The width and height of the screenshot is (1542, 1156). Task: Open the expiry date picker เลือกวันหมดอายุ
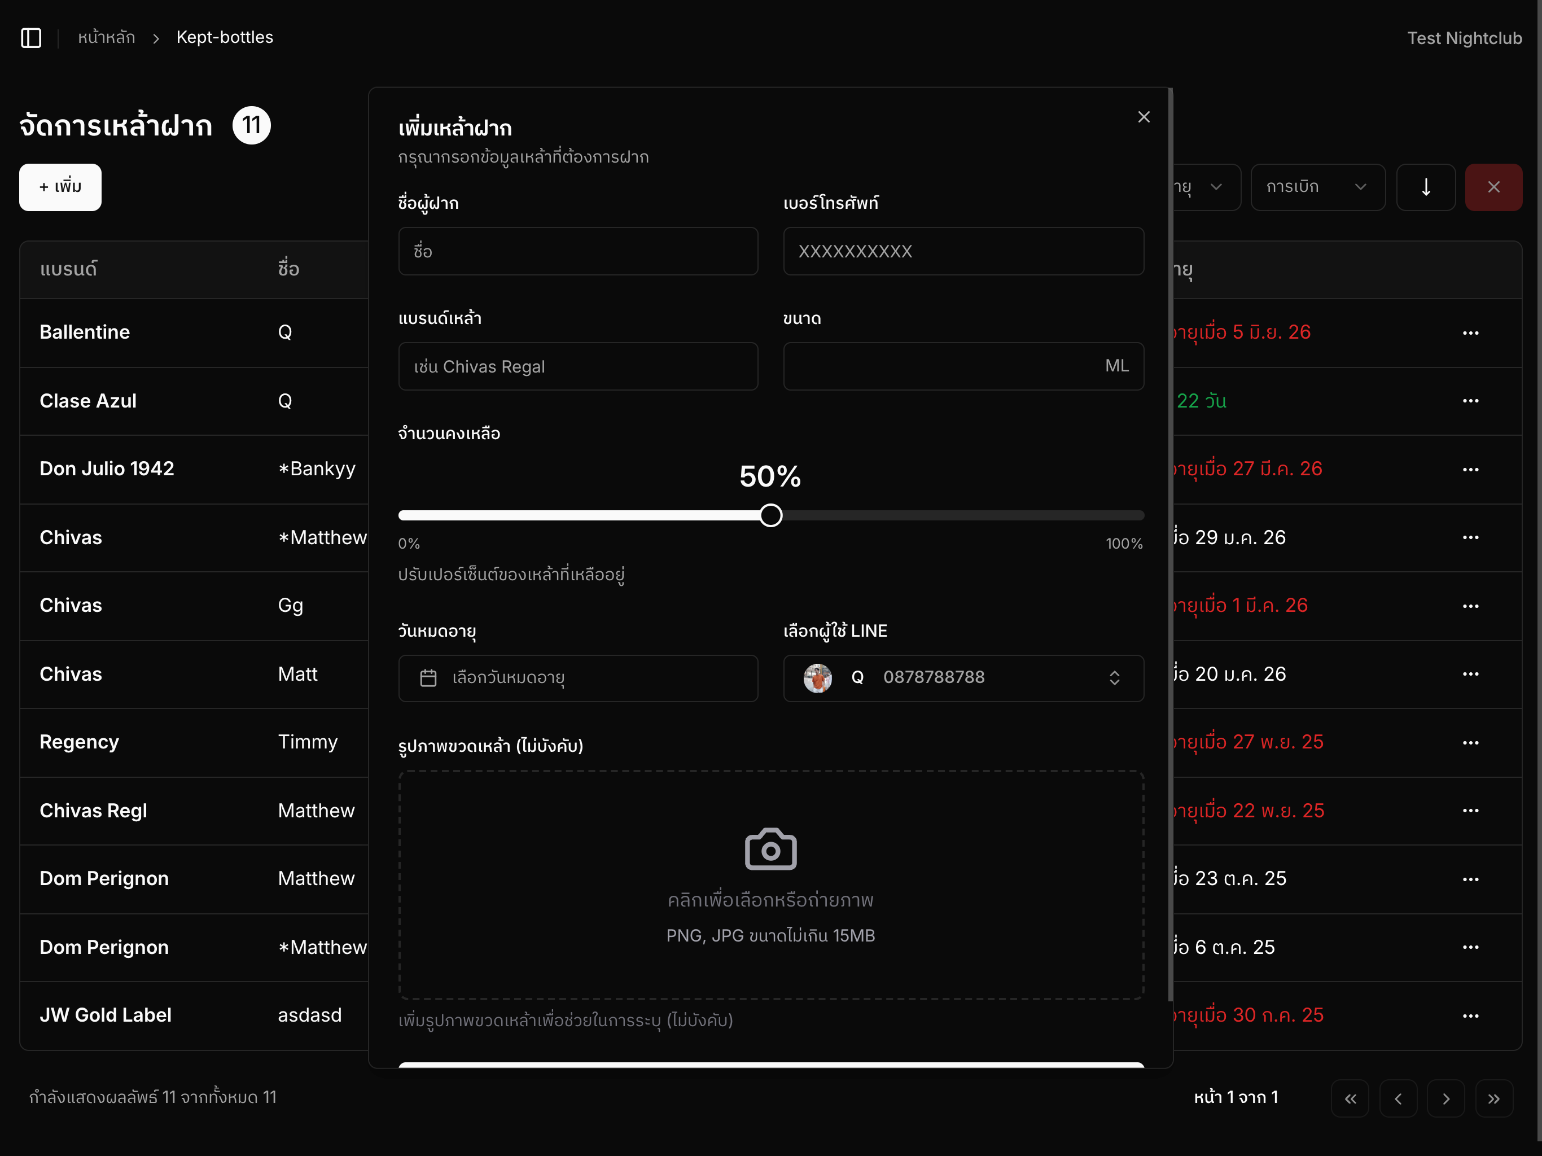tap(578, 678)
